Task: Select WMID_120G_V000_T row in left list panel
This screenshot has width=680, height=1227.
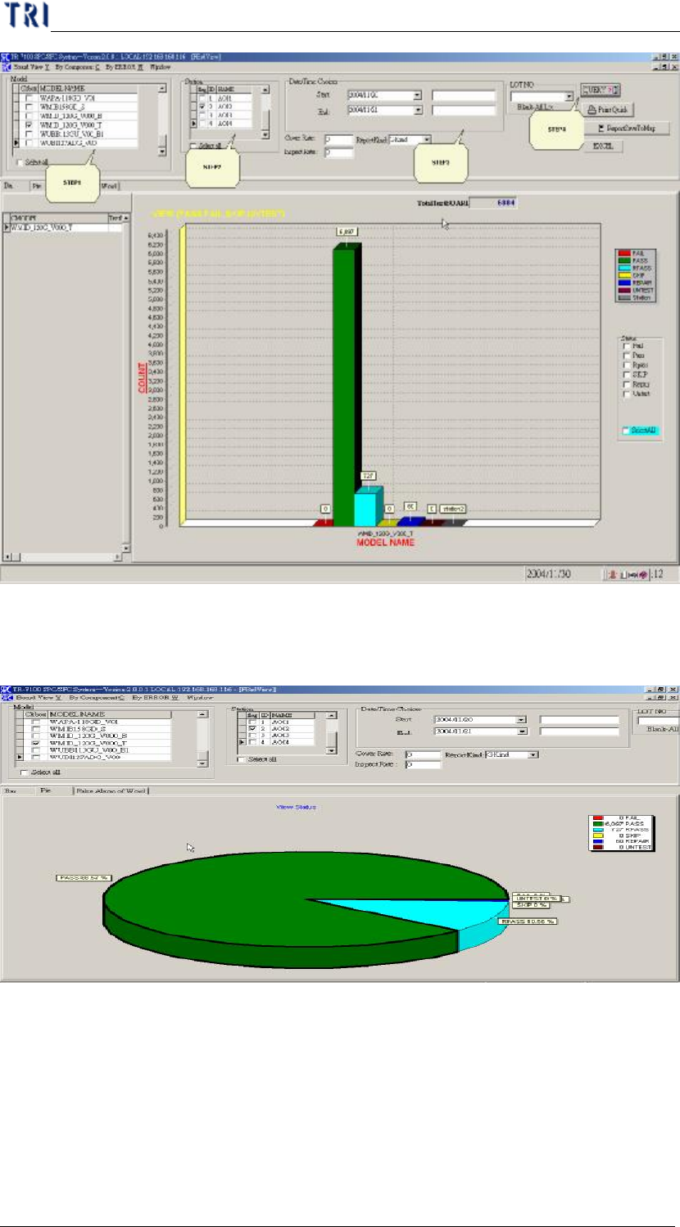Action: [63, 227]
